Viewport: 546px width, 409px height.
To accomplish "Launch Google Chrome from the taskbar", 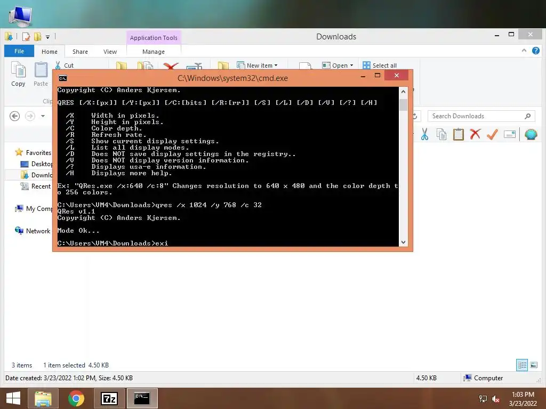I will [76, 398].
